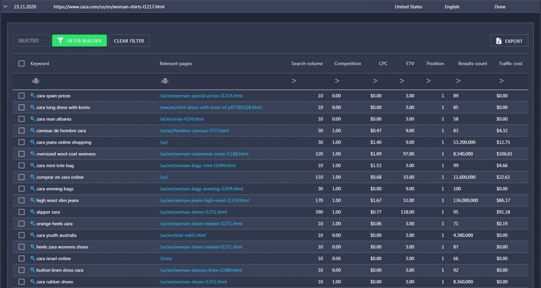Click search icon beside 'zara evening bags'
Image resolution: width=541 pixels, height=288 pixels.
pos(32,188)
